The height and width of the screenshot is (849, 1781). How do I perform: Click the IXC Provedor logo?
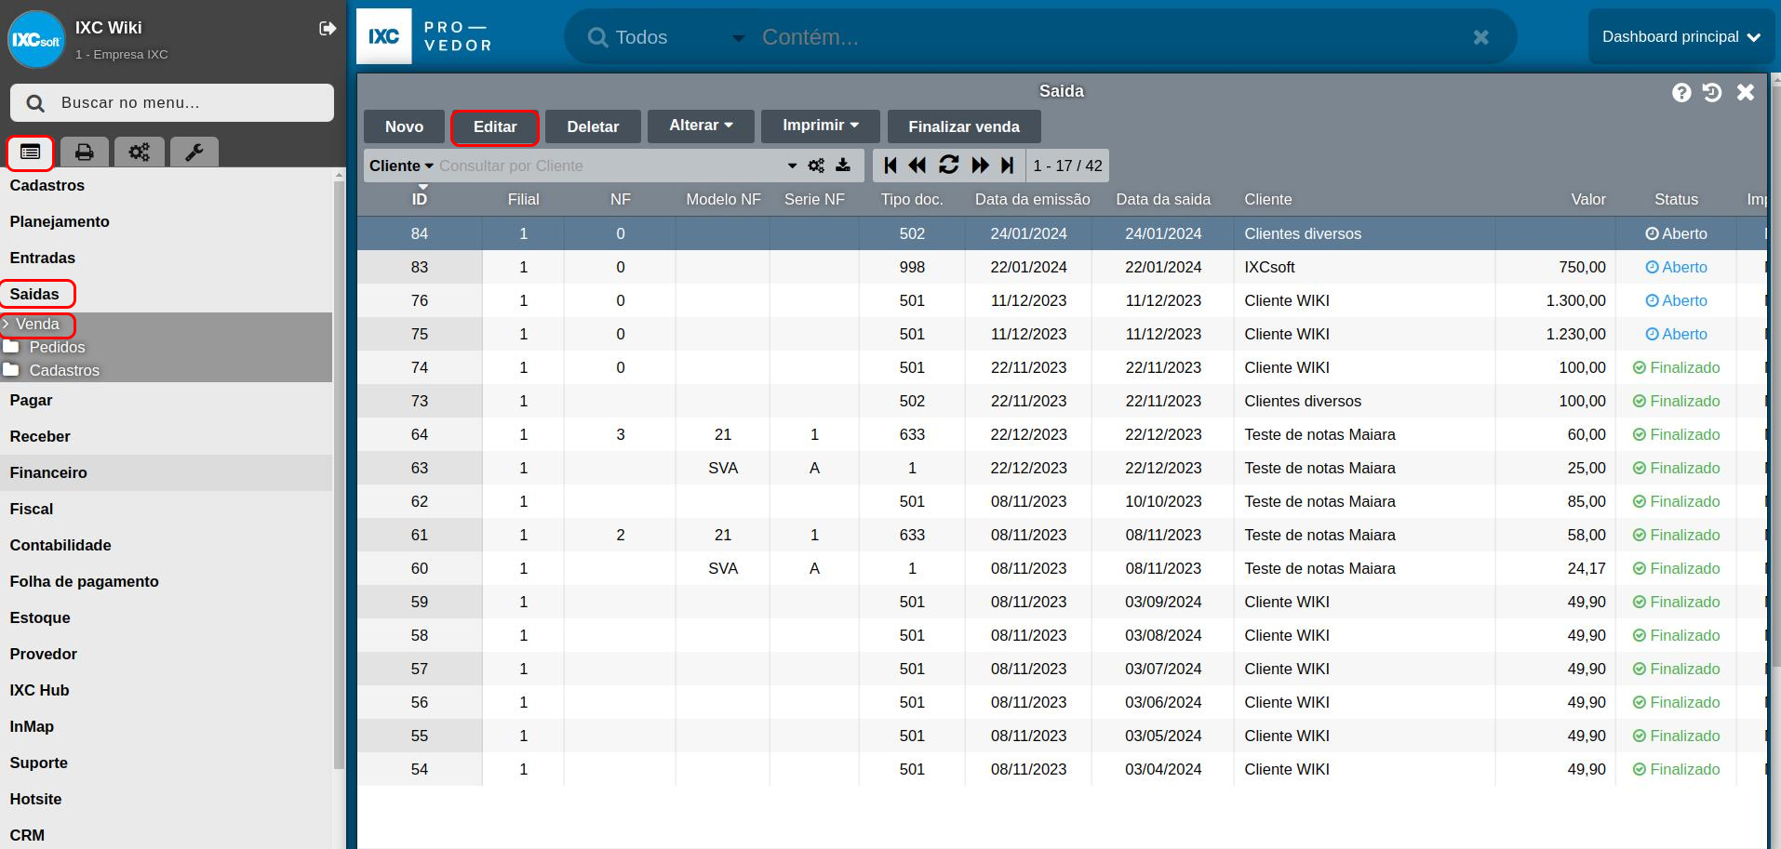424,36
